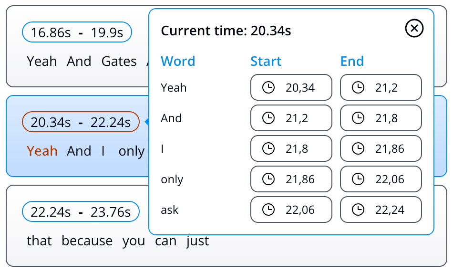This screenshot has width=453, height=273.
Task: Click clock icon in only end field
Action: click(358, 179)
